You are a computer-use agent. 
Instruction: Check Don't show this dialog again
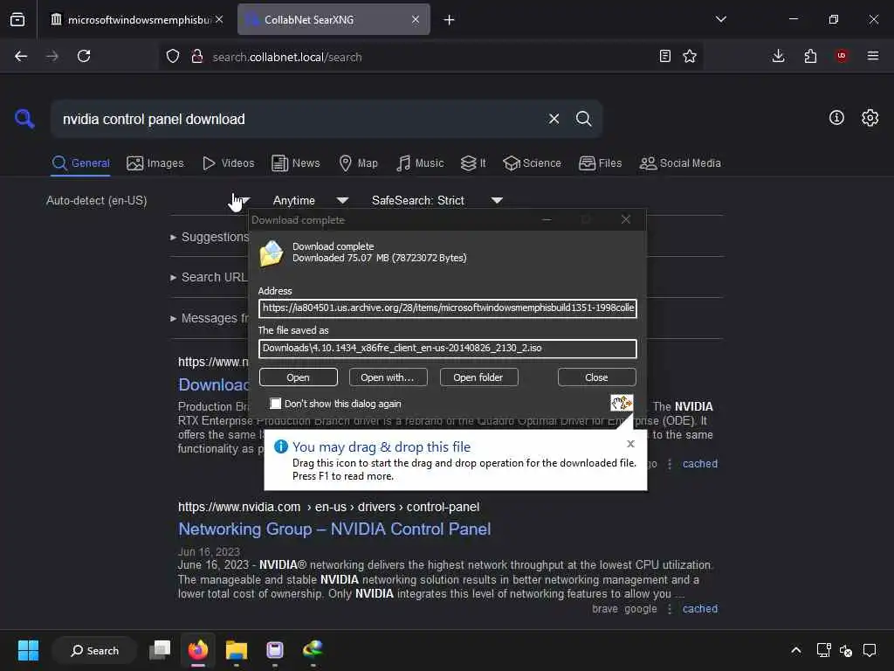point(276,404)
